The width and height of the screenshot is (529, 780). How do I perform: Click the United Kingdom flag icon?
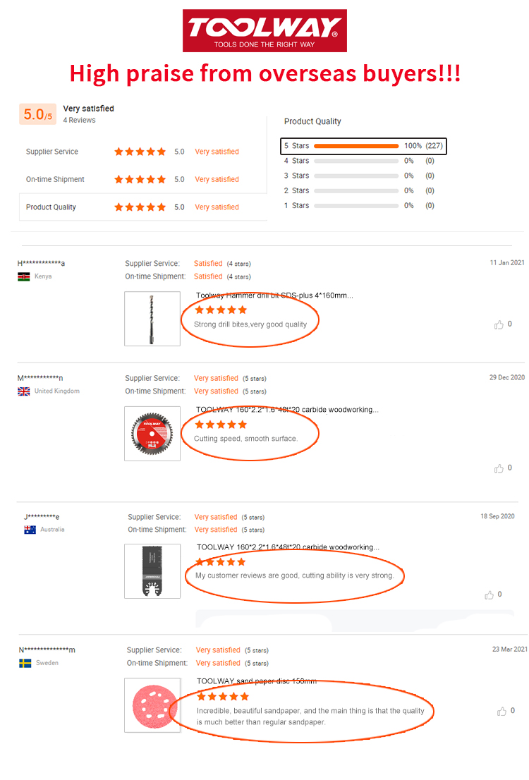(x=24, y=391)
